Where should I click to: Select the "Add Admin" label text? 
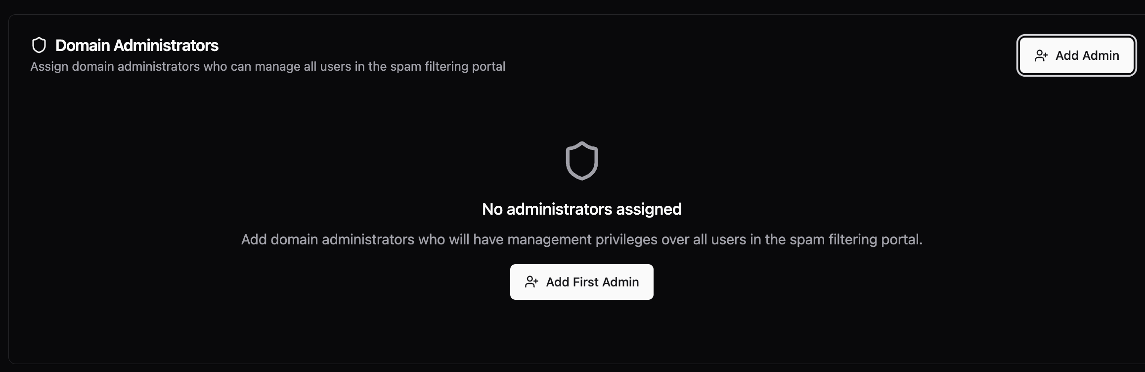tap(1087, 56)
